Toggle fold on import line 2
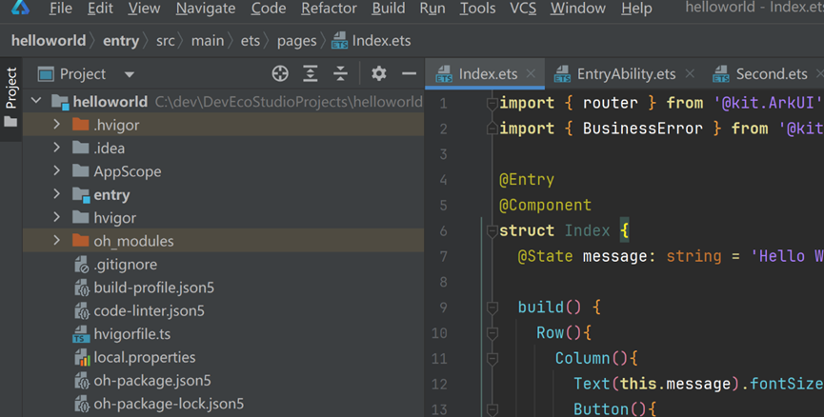This screenshot has width=824, height=417. coord(492,128)
